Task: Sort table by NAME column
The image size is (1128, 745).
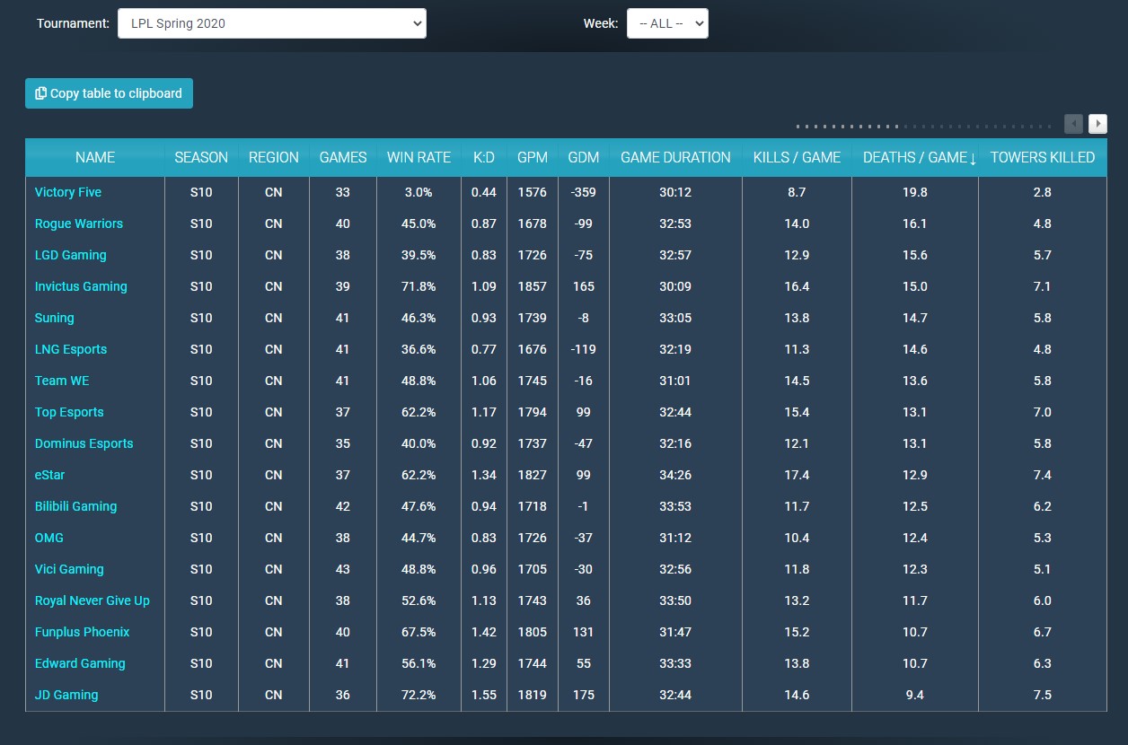Action: tap(95, 157)
